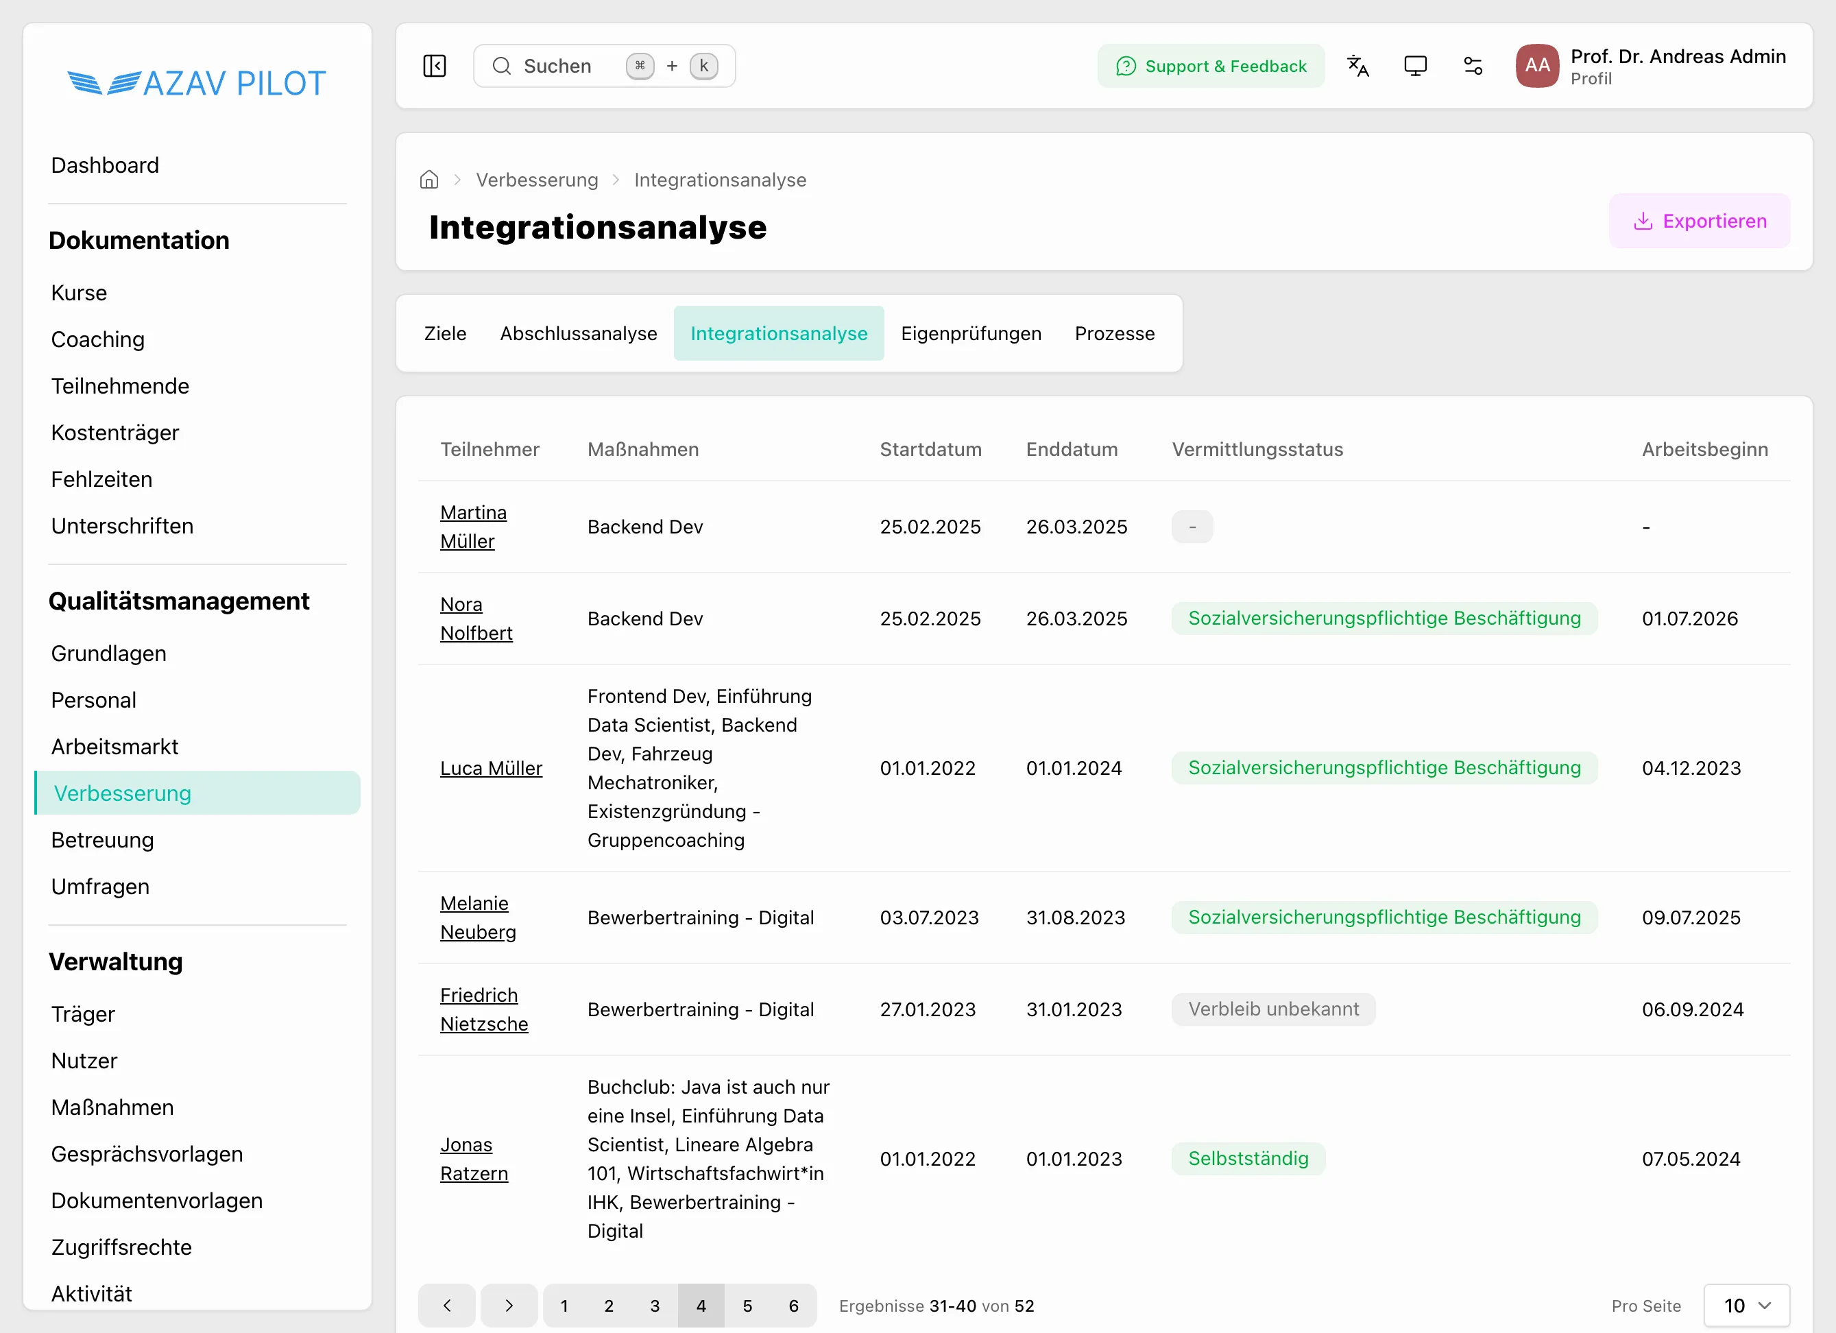This screenshot has height=1333, width=1836.
Task: Open Arbeitsmarkt in the sidebar
Action: [115, 747]
